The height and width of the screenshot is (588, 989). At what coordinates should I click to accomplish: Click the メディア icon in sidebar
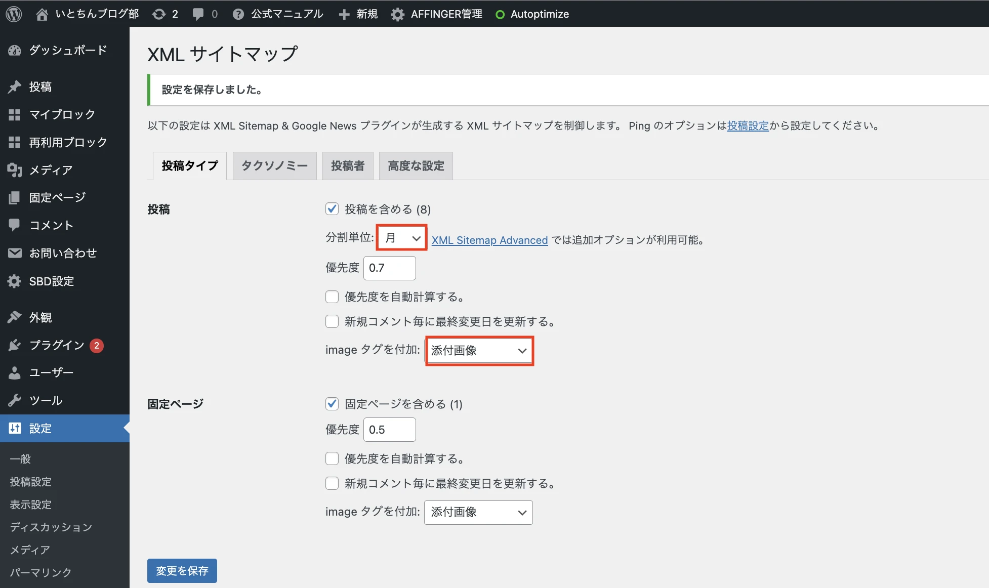point(15,170)
